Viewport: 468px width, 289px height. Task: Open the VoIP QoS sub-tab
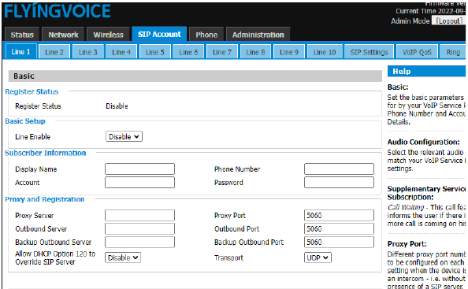tap(417, 52)
